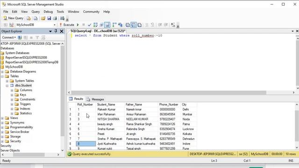Click the Object Explorer filter funnel icon

[37, 37]
